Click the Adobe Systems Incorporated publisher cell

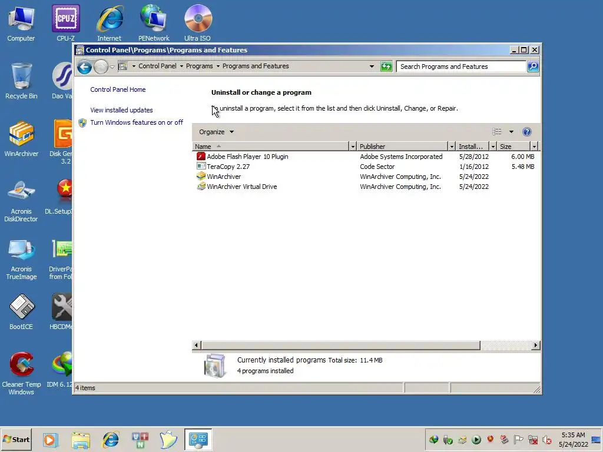tap(401, 157)
